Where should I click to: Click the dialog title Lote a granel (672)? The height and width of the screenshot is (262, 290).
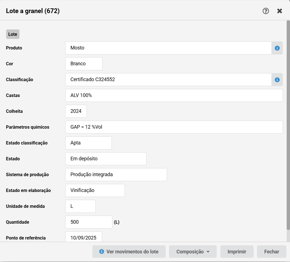pos(33,11)
